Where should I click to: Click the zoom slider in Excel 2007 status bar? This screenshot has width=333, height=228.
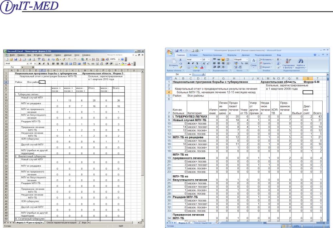313,226
